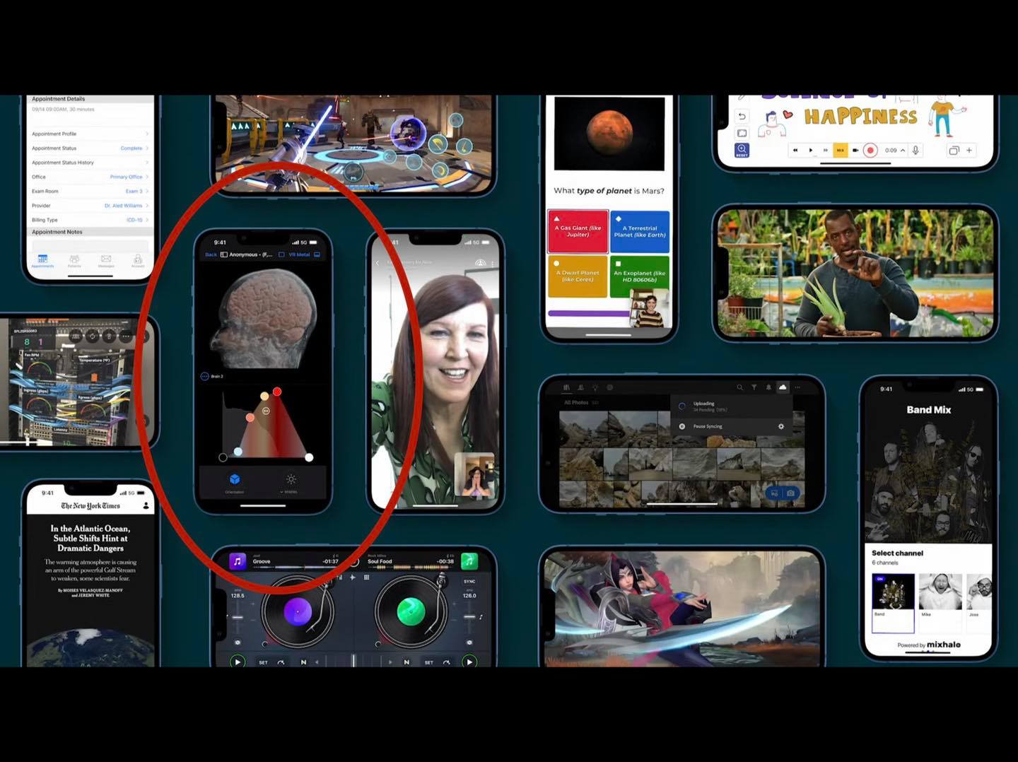Viewport: 1018px width, 762px height.
Task: Switch to the Patients tab
Action: (74, 261)
